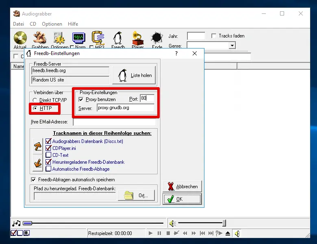Click the music notes icon by position slider
The height and width of the screenshot is (244, 317).
click(x=16, y=223)
